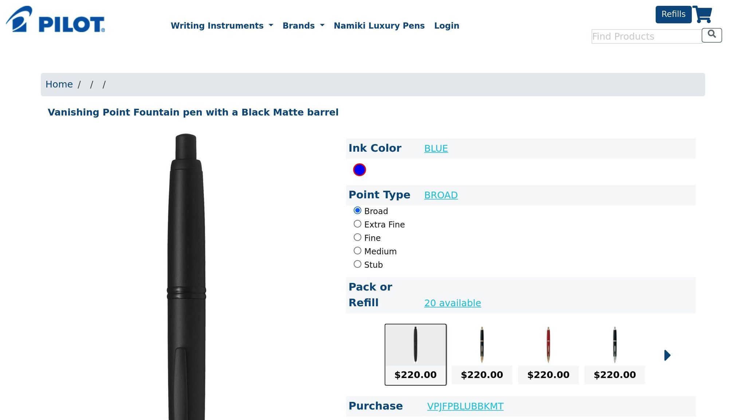Go to Namiki Luxury Pens

379,26
